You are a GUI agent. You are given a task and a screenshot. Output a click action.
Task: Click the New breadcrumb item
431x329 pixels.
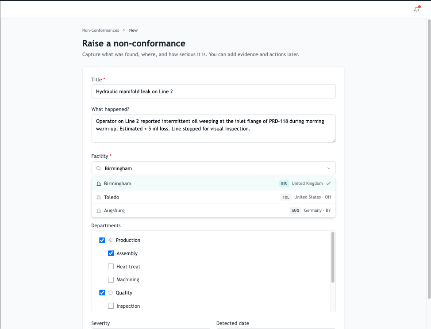(x=133, y=30)
